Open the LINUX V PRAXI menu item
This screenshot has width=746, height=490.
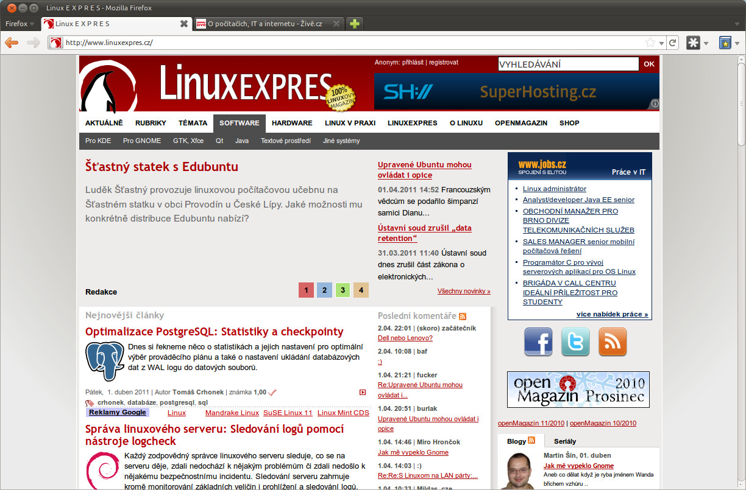point(350,123)
